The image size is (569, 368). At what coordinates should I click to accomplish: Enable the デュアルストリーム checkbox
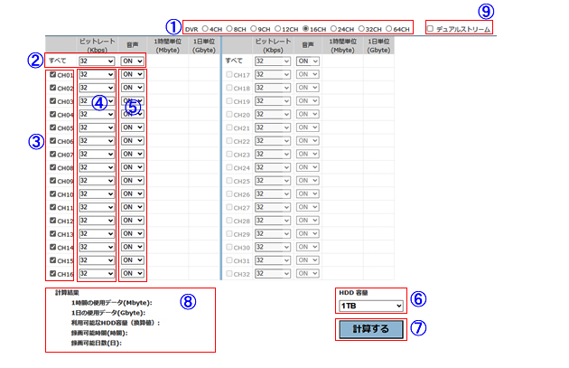tap(429, 28)
